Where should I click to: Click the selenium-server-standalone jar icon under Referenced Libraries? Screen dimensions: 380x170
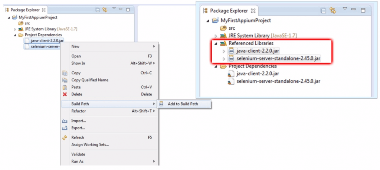[231, 59]
